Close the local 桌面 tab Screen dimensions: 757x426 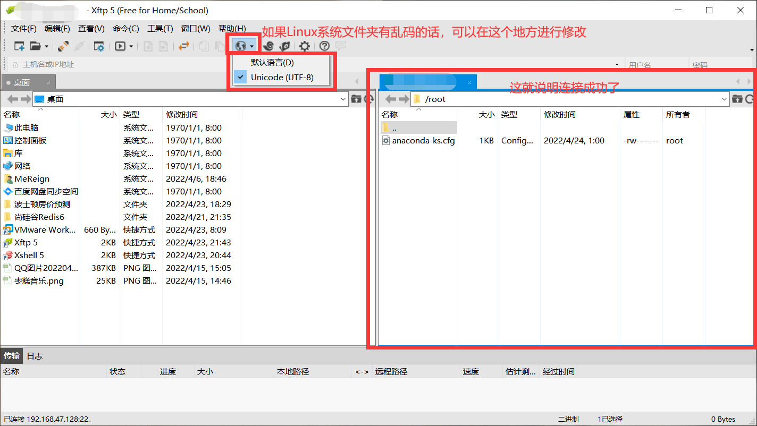coord(48,83)
